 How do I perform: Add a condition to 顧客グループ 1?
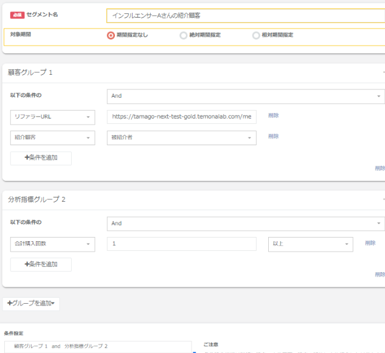pyautogui.click(x=41, y=158)
